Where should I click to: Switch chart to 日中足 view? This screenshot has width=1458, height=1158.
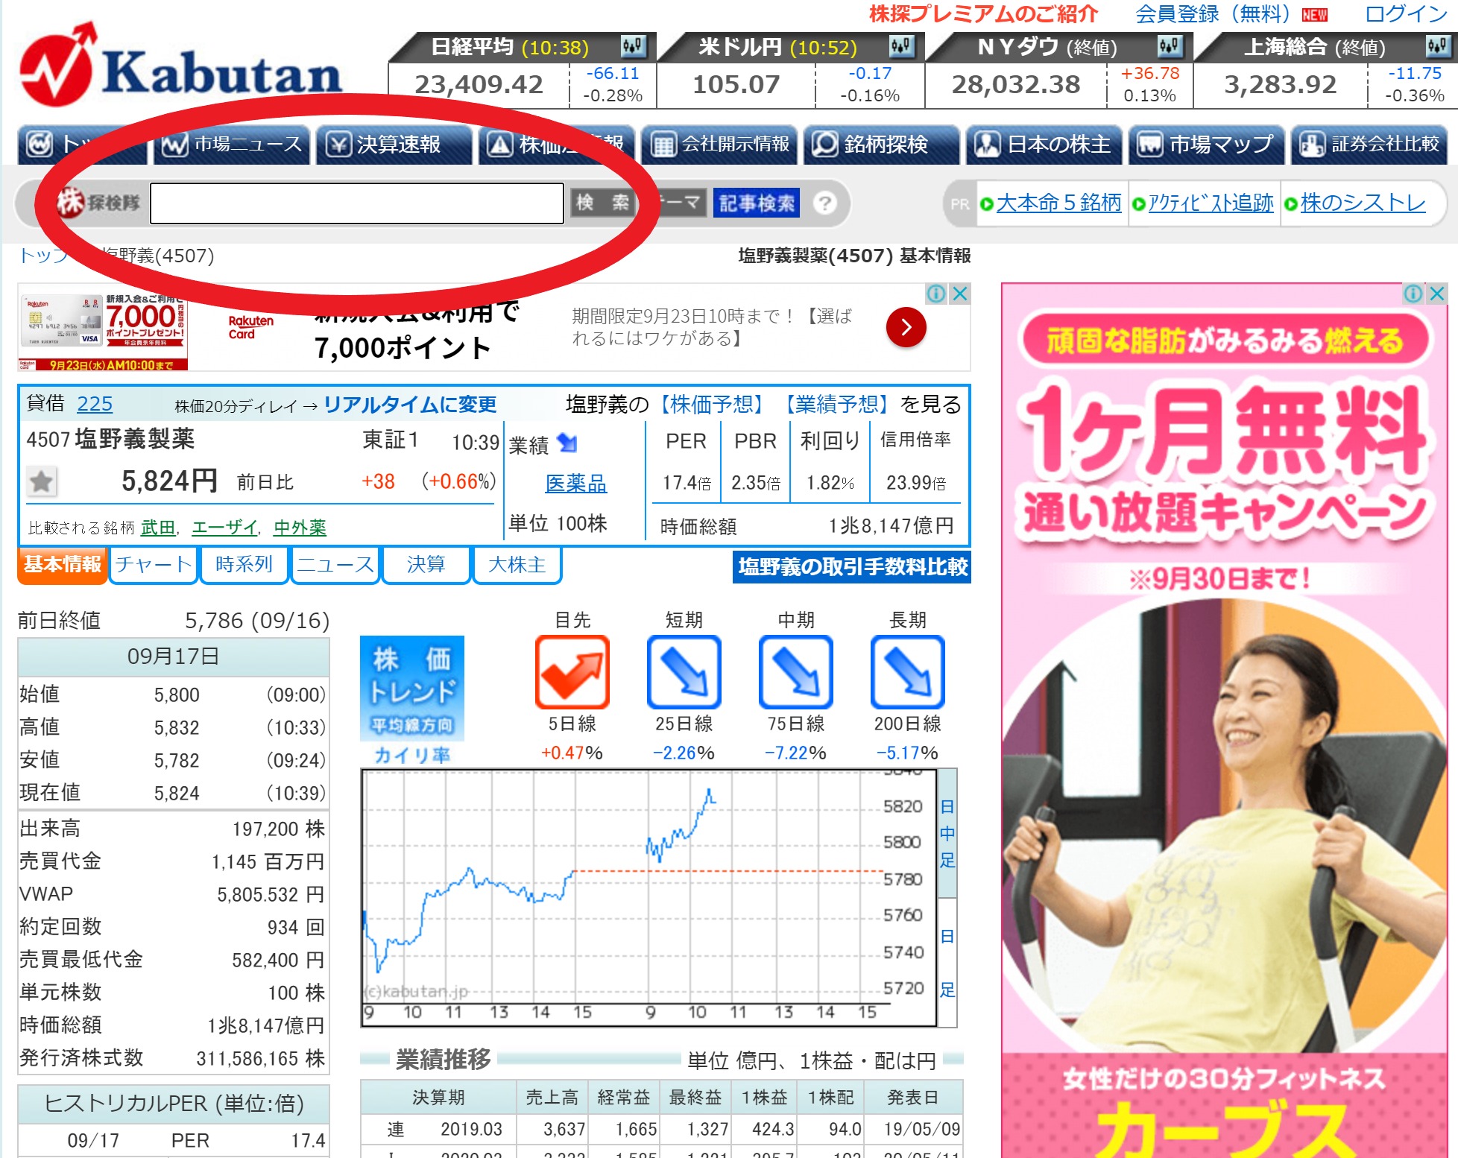point(947,833)
